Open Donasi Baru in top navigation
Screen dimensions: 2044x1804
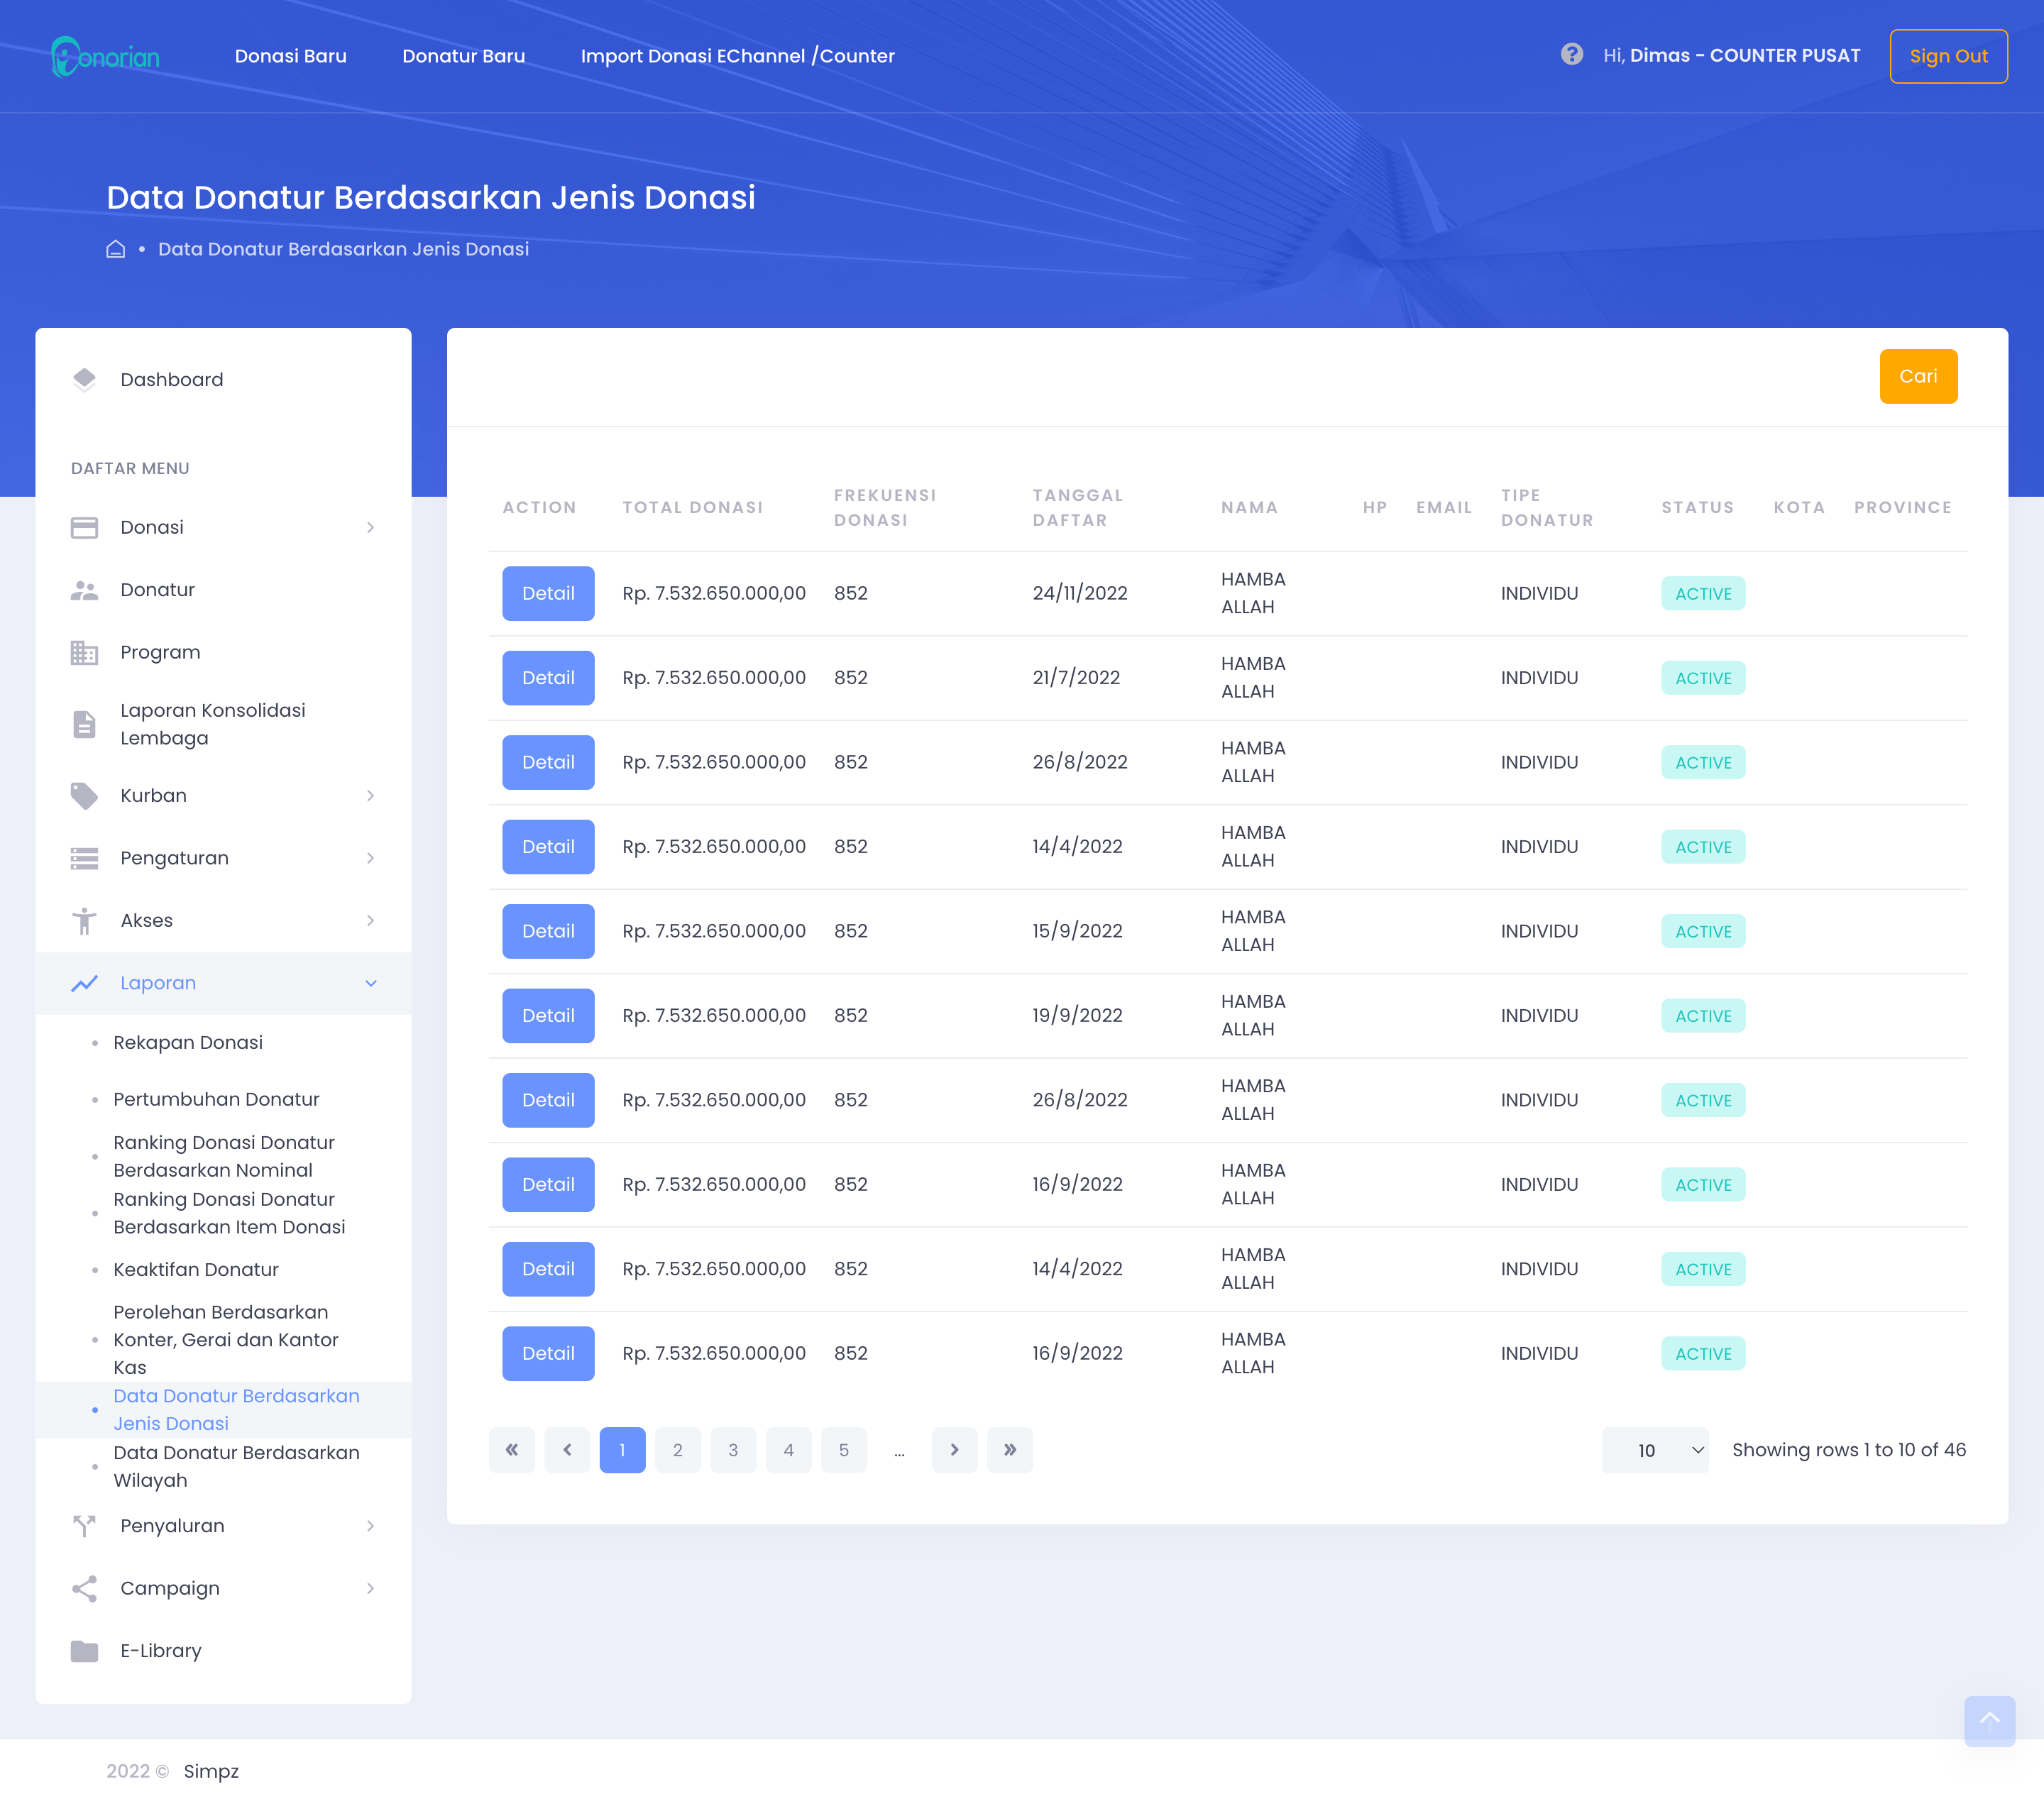[290, 56]
